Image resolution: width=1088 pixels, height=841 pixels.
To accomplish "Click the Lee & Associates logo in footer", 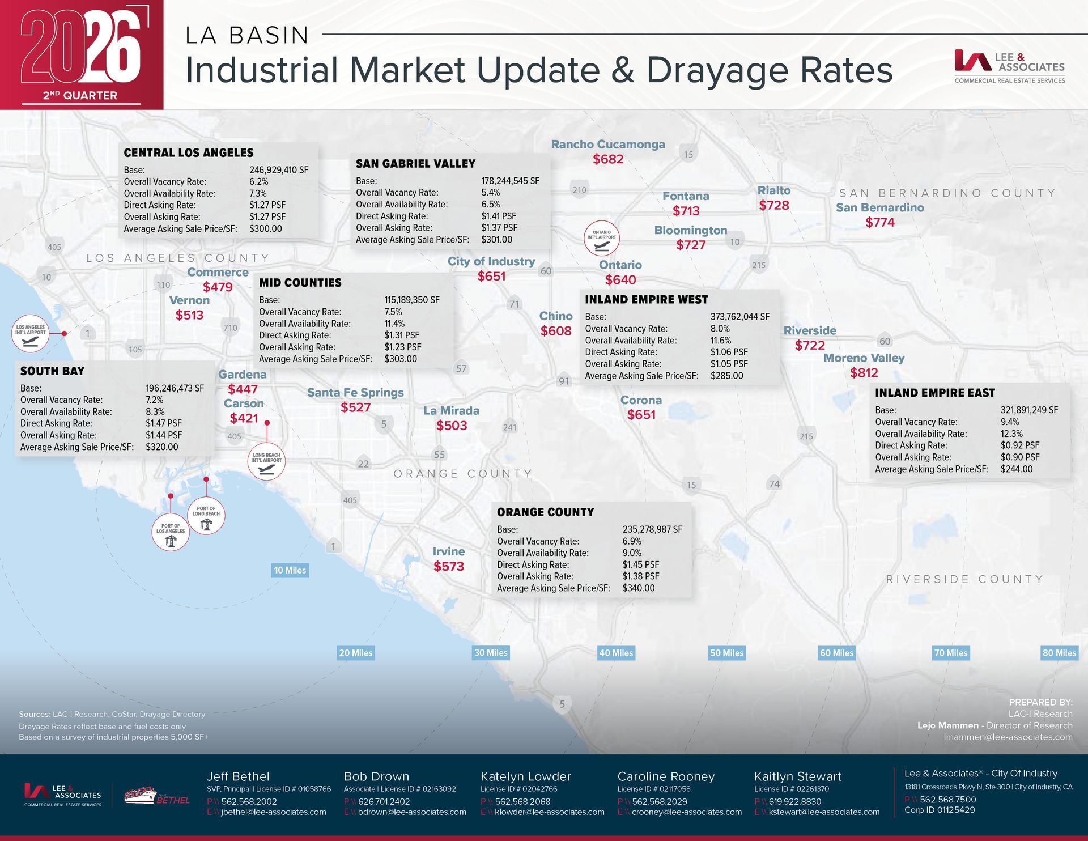I will point(63,795).
